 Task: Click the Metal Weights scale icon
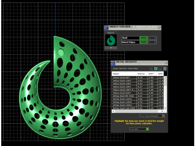[113, 63]
